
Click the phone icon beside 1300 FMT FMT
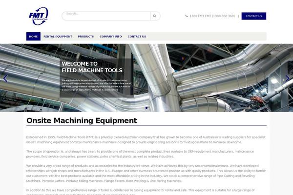187,16
